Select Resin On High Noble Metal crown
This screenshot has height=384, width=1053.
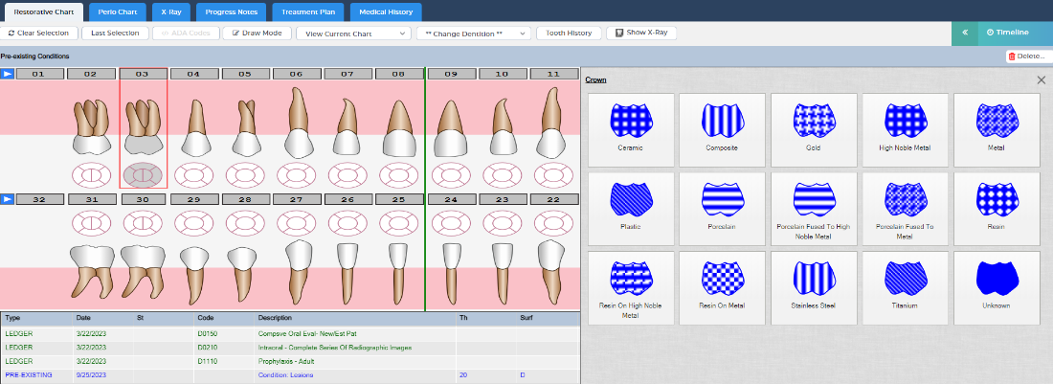(x=631, y=288)
